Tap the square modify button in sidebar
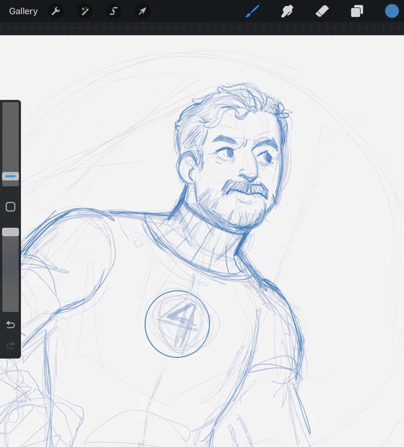This screenshot has height=447, width=404. (x=11, y=206)
